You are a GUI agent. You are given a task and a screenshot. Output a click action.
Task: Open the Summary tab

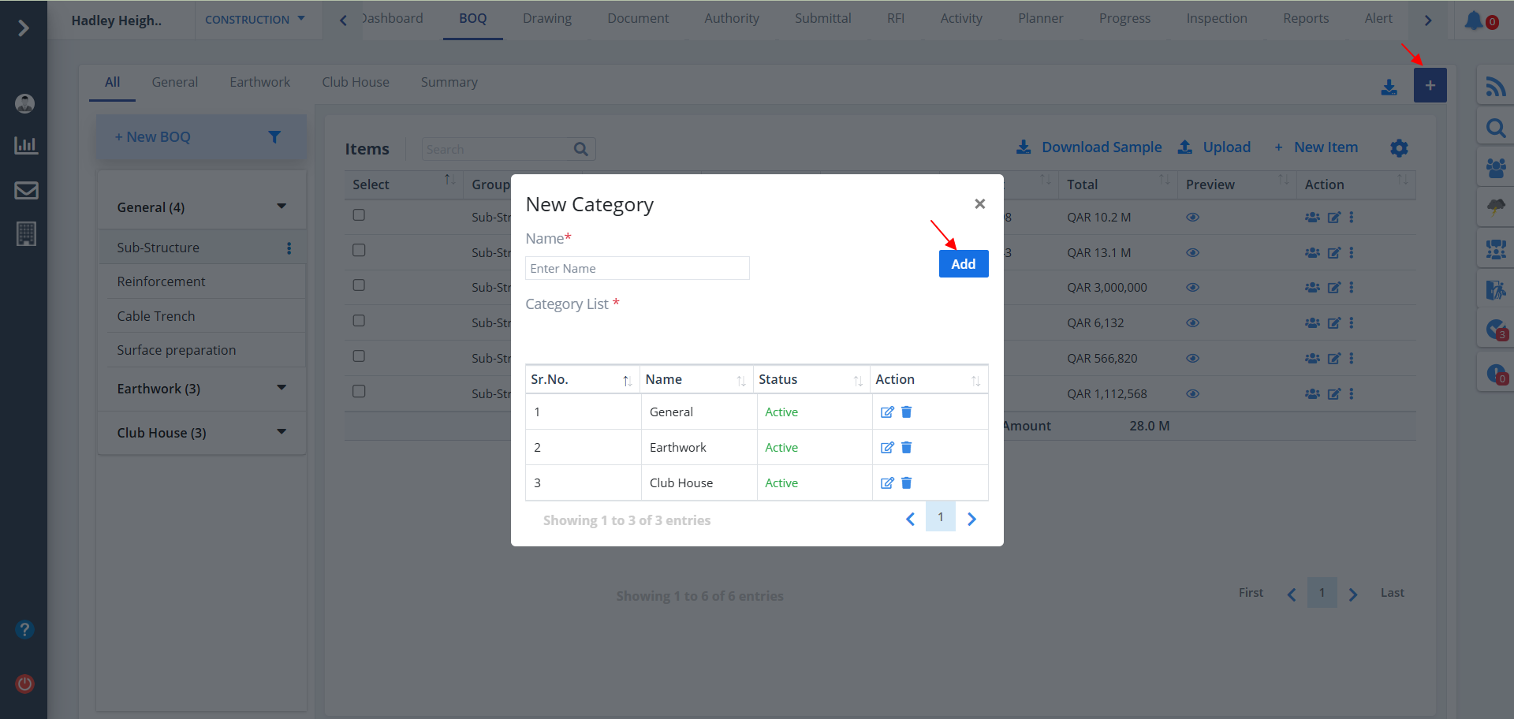449,82
